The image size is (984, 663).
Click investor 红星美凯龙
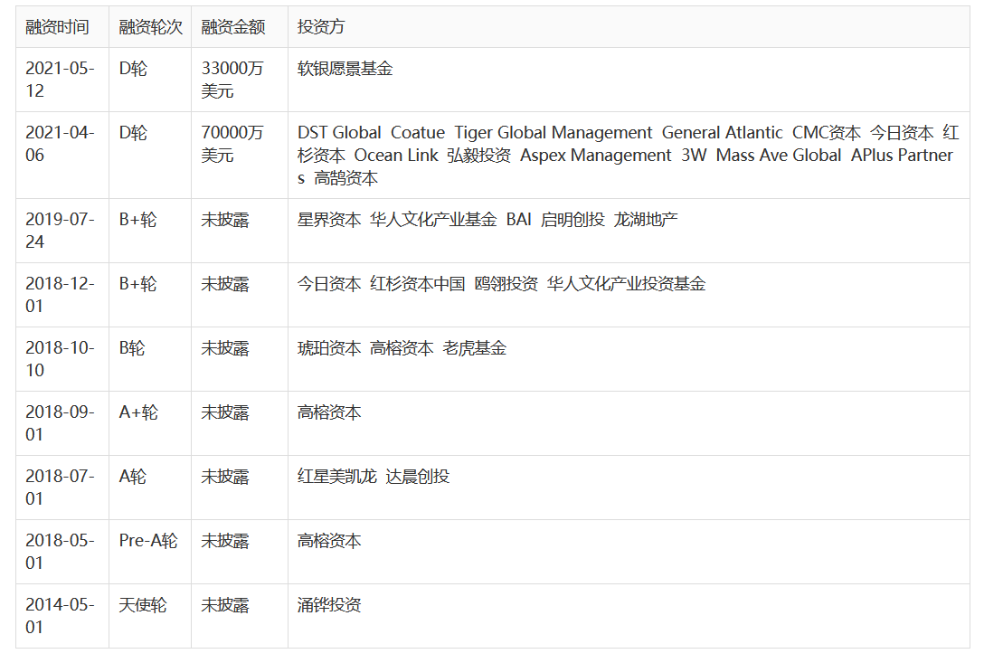336,477
